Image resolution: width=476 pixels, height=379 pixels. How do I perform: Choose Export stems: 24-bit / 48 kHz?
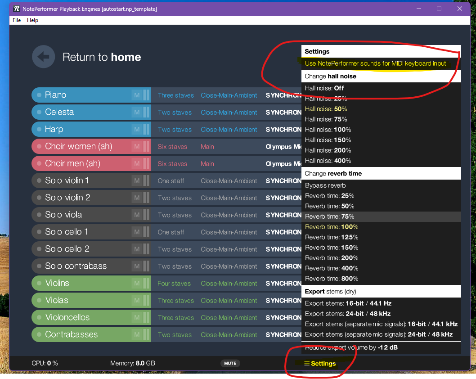point(381,314)
